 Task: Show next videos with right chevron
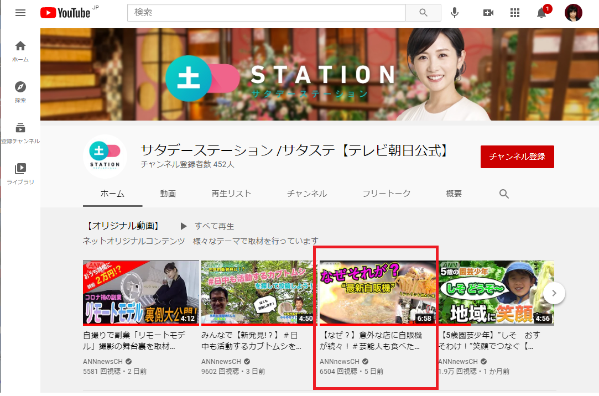[554, 293]
